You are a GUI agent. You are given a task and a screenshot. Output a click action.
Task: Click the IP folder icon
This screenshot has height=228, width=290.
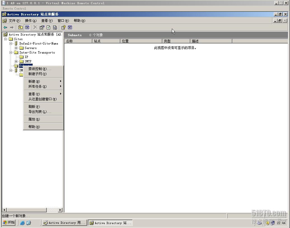(x=22, y=57)
